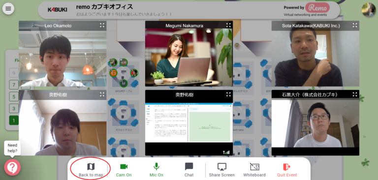378x180 pixels.
Task: Switch to floor 3
Action: (14, 108)
